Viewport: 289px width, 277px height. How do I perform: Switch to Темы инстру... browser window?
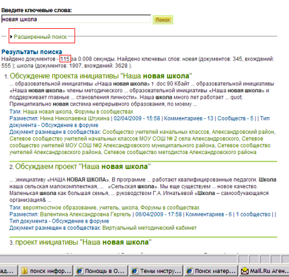156,271
